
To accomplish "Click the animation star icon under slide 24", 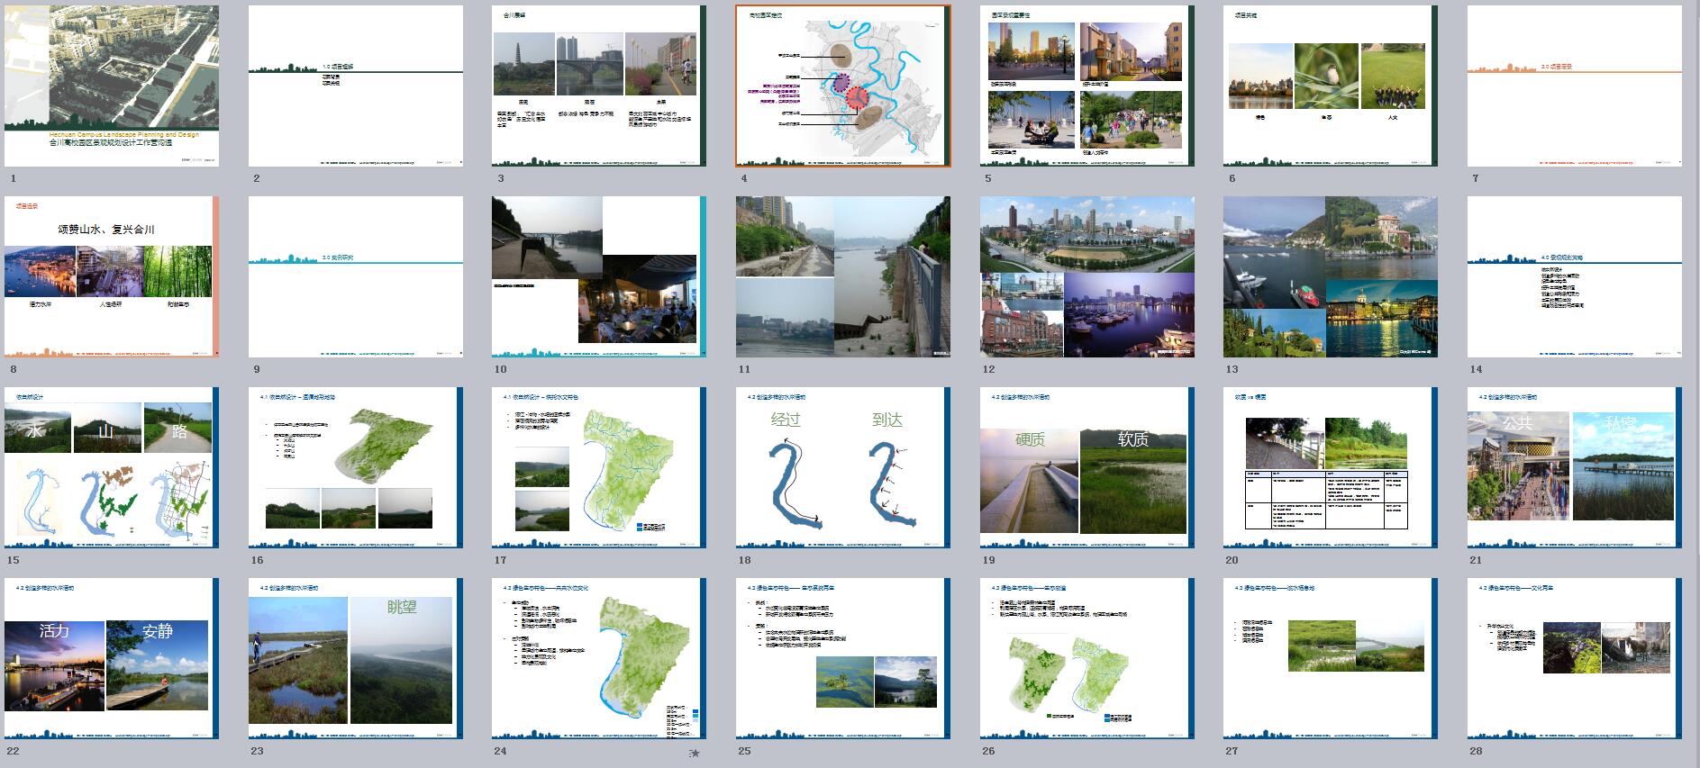I will pyautogui.click(x=695, y=753).
